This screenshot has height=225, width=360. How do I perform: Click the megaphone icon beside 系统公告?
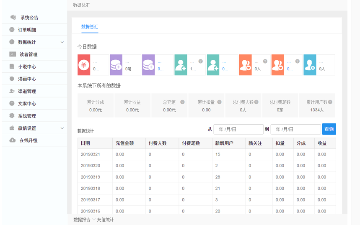click(x=13, y=18)
